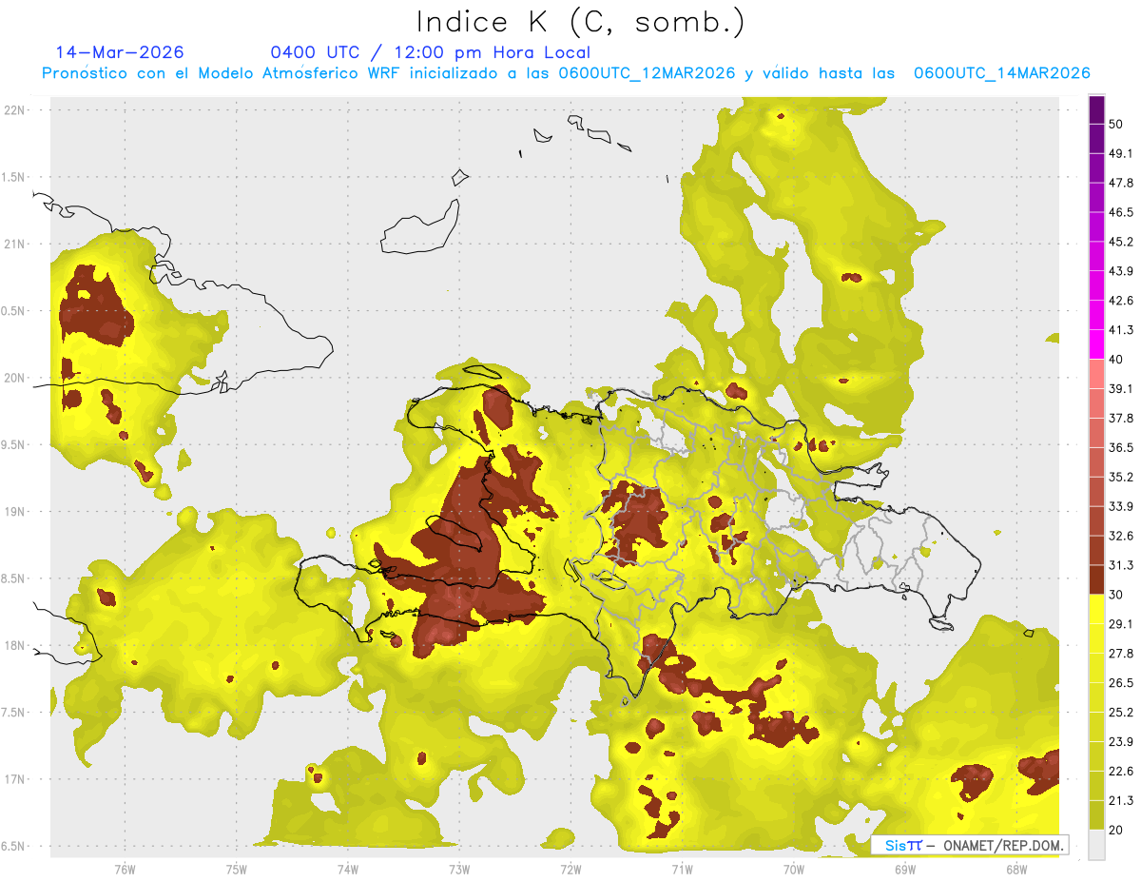1141x882 pixels.
Task: Click the legend value '25.2'
Action: [x=1121, y=712]
